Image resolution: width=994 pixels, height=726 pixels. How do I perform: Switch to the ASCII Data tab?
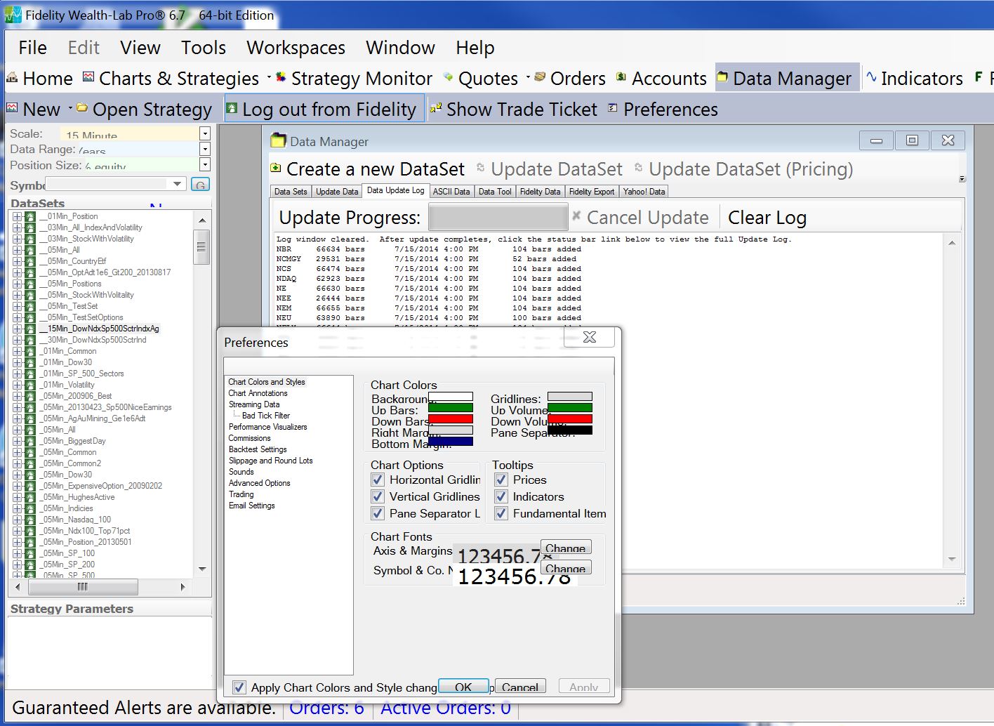451,190
